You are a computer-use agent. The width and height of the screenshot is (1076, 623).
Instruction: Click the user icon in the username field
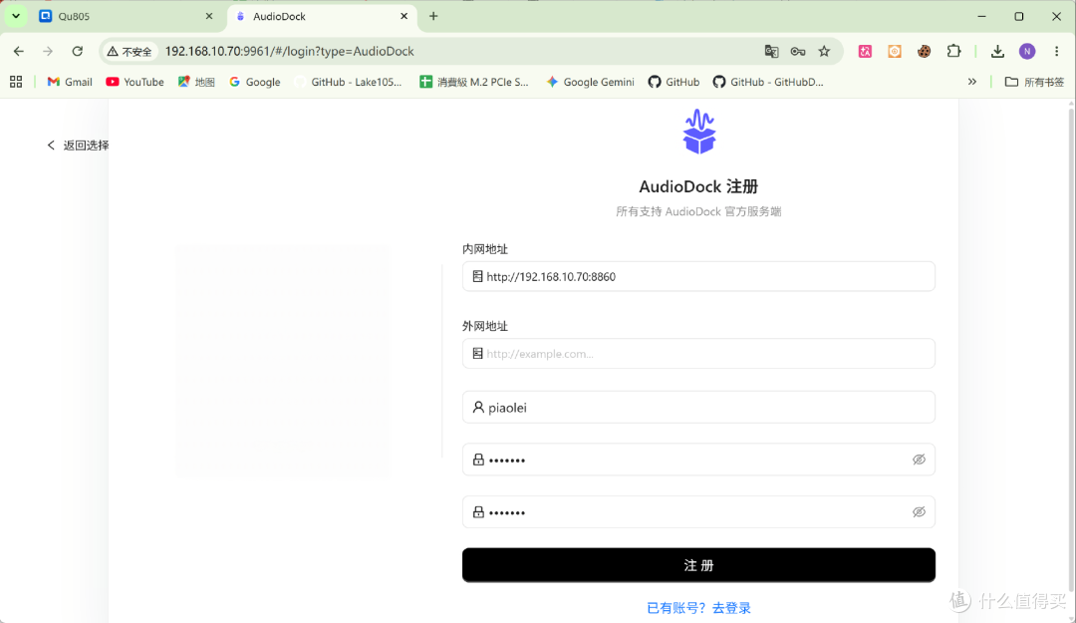click(x=478, y=408)
